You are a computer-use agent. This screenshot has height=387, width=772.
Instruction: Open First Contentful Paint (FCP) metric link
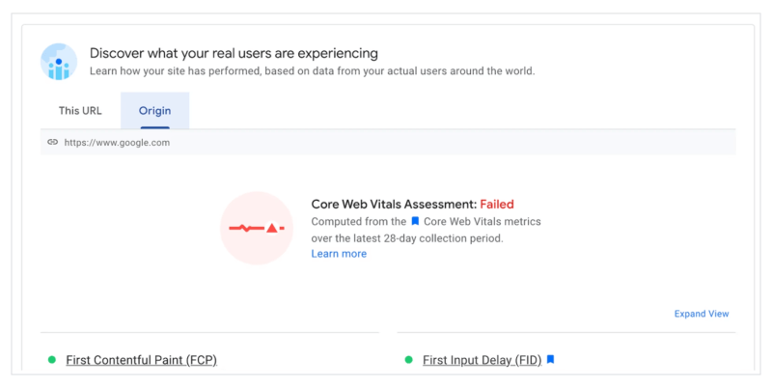pos(141,360)
